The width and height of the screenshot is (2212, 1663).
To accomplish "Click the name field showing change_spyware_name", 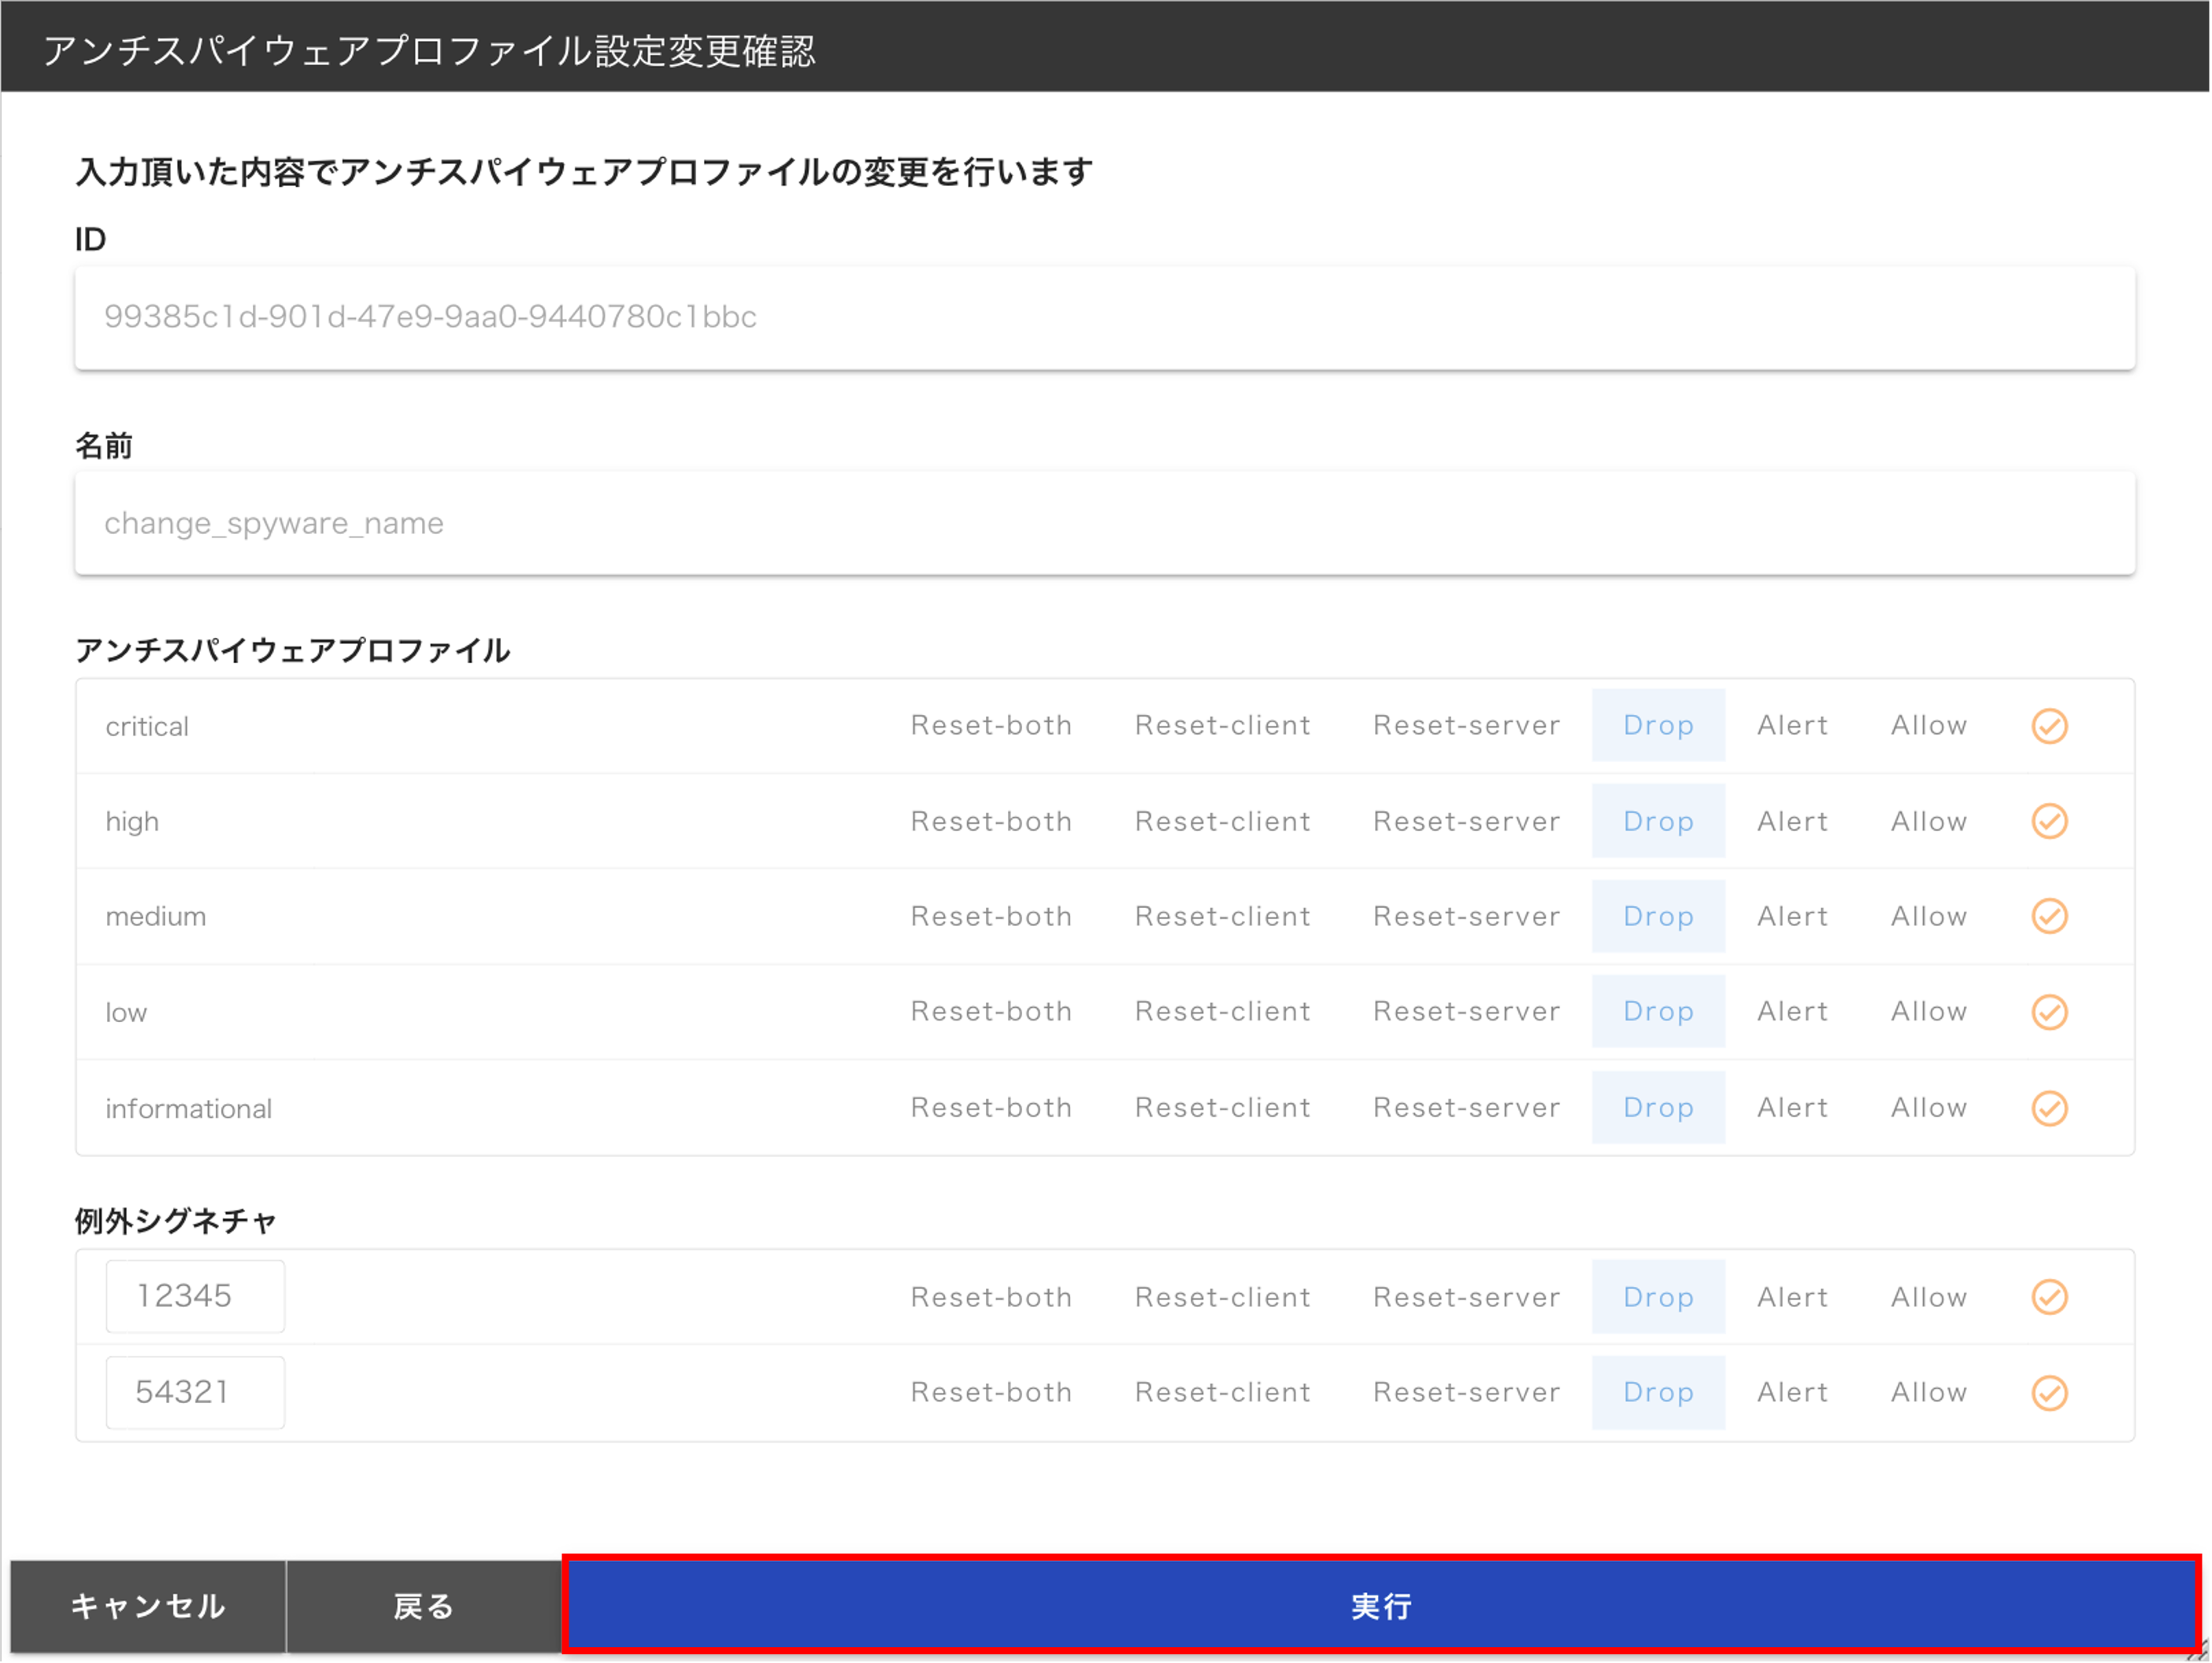I will pyautogui.click(x=1103, y=523).
